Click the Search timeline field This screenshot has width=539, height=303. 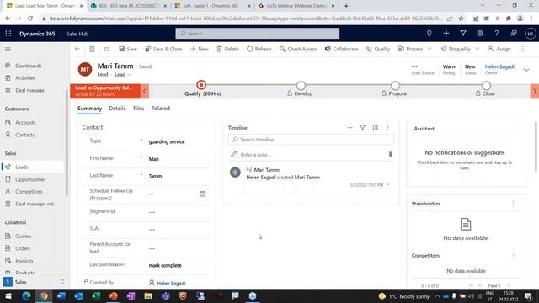(311, 140)
